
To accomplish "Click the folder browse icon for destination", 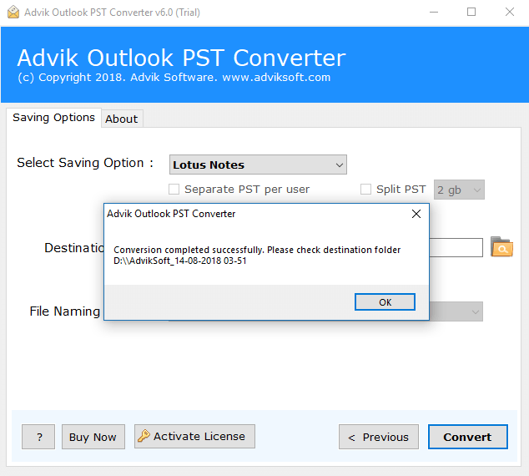I will click(x=501, y=247).
